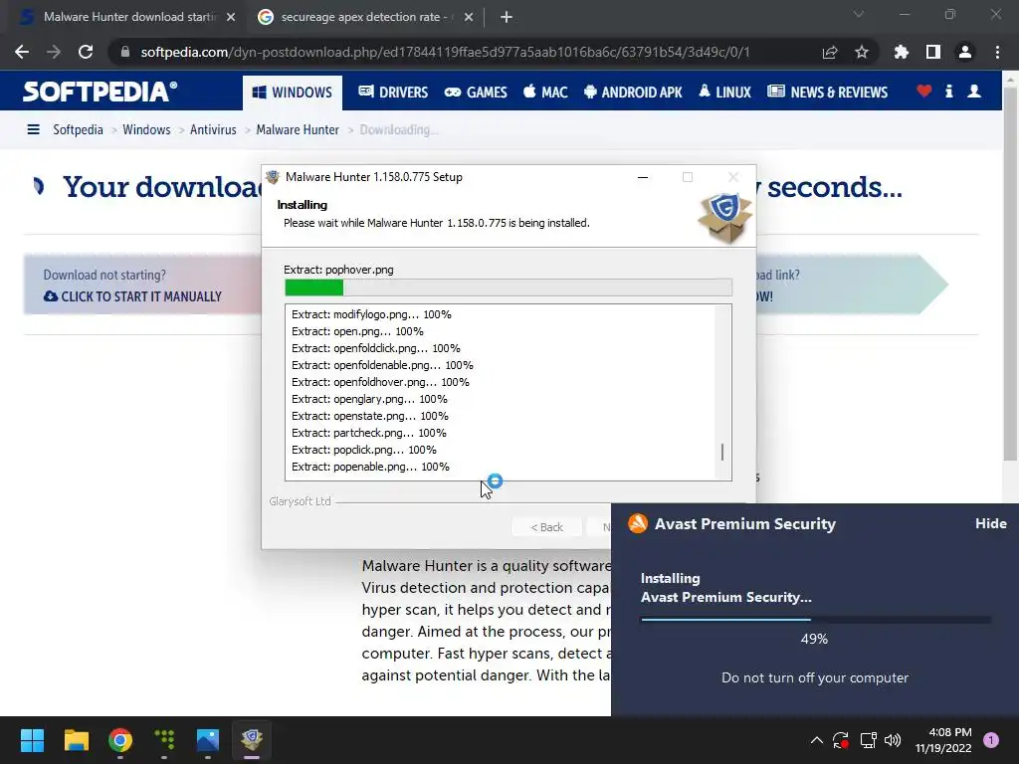
Task: Close the secureage apex detection rate tab
Action: click(469, 18)
